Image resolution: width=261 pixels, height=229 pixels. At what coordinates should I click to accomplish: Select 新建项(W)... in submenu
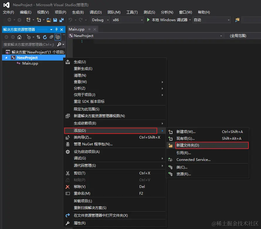pyautogui.click(x=208, y=132)
